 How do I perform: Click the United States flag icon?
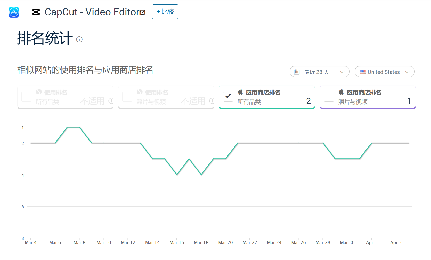point(363,72)
